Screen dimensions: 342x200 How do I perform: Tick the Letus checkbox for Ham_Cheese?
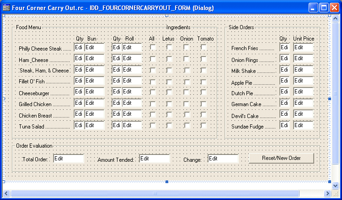(x=170, y=59)
